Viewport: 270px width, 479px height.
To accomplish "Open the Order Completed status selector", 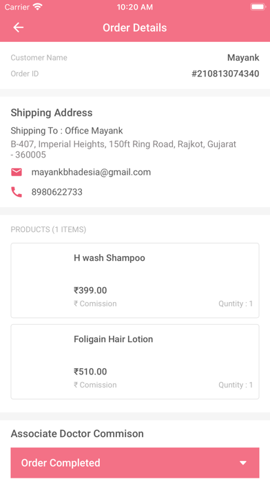I will [135, 462].
